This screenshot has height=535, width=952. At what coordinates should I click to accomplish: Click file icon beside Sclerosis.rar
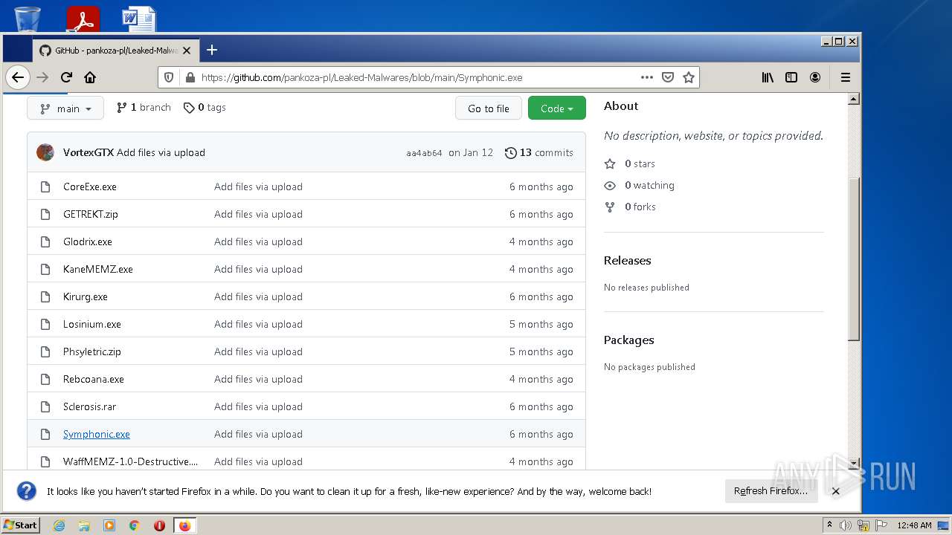[x=45, y=406]
